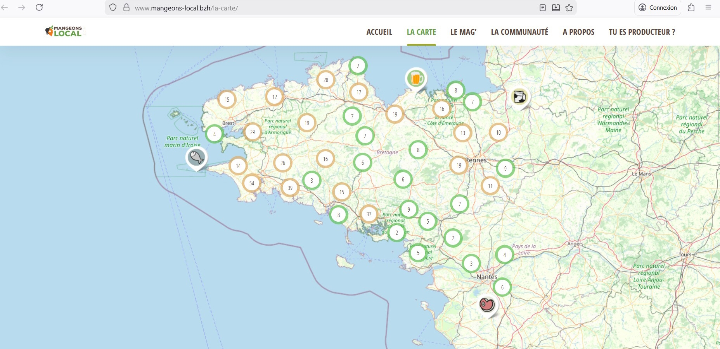Zoom into the 37 cluster marker
Screen dimensions: 720x349
369,214
